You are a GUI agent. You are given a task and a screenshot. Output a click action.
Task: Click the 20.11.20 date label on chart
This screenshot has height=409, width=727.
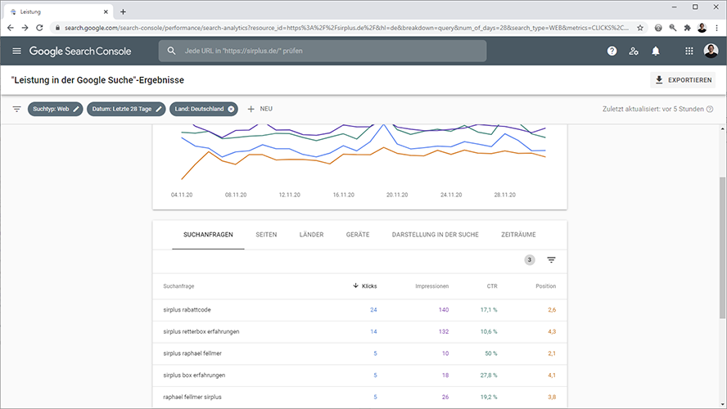pyautogui.click(x=397, y=195)
